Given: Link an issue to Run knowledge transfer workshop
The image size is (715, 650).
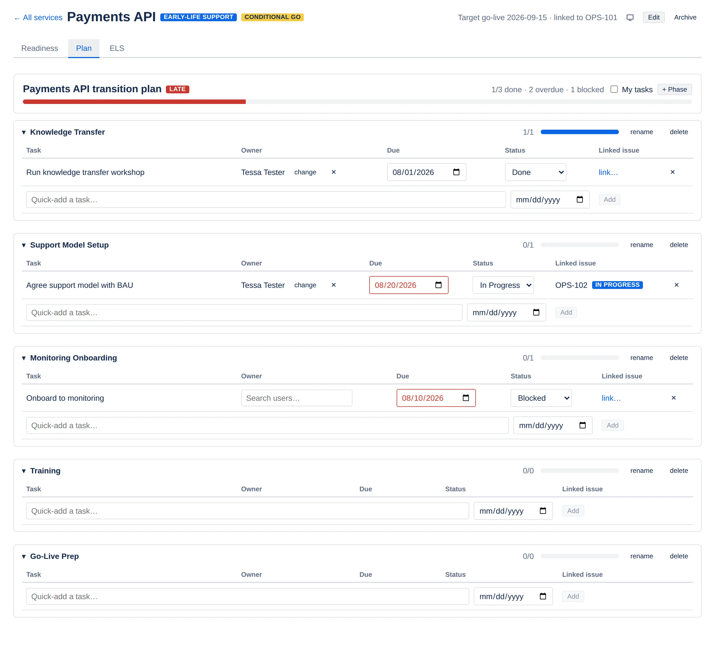Looking at the screenshot, I should coord(608,172).
